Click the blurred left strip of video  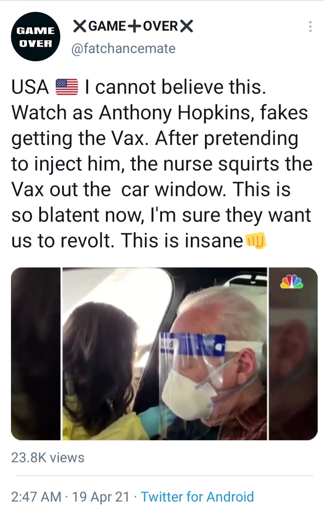36,354
